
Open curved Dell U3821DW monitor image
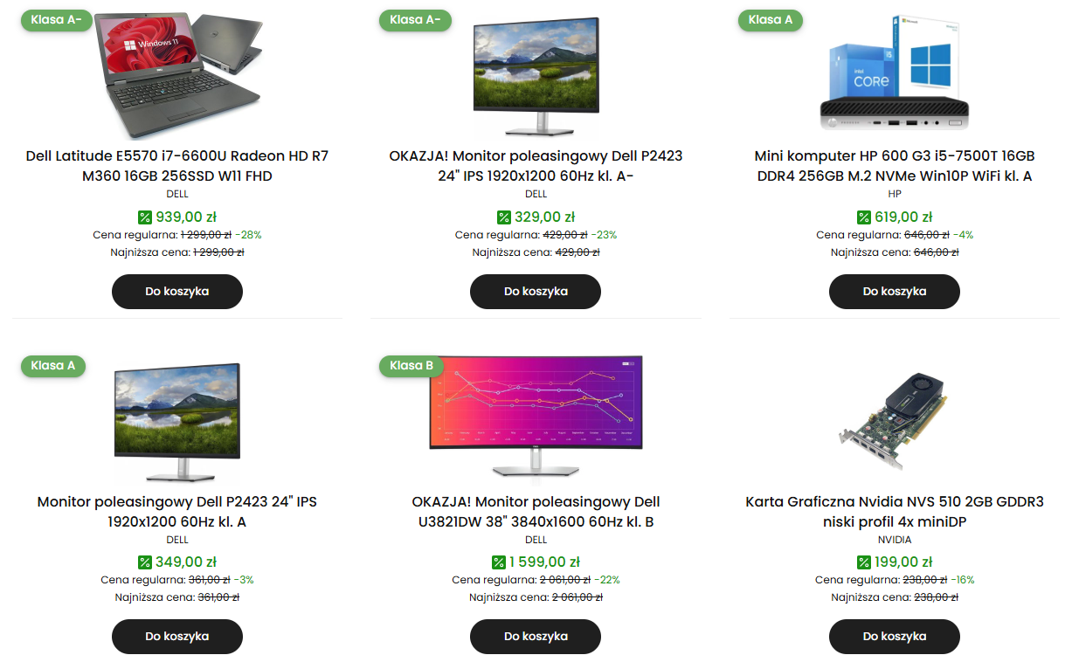pos(536,415)
